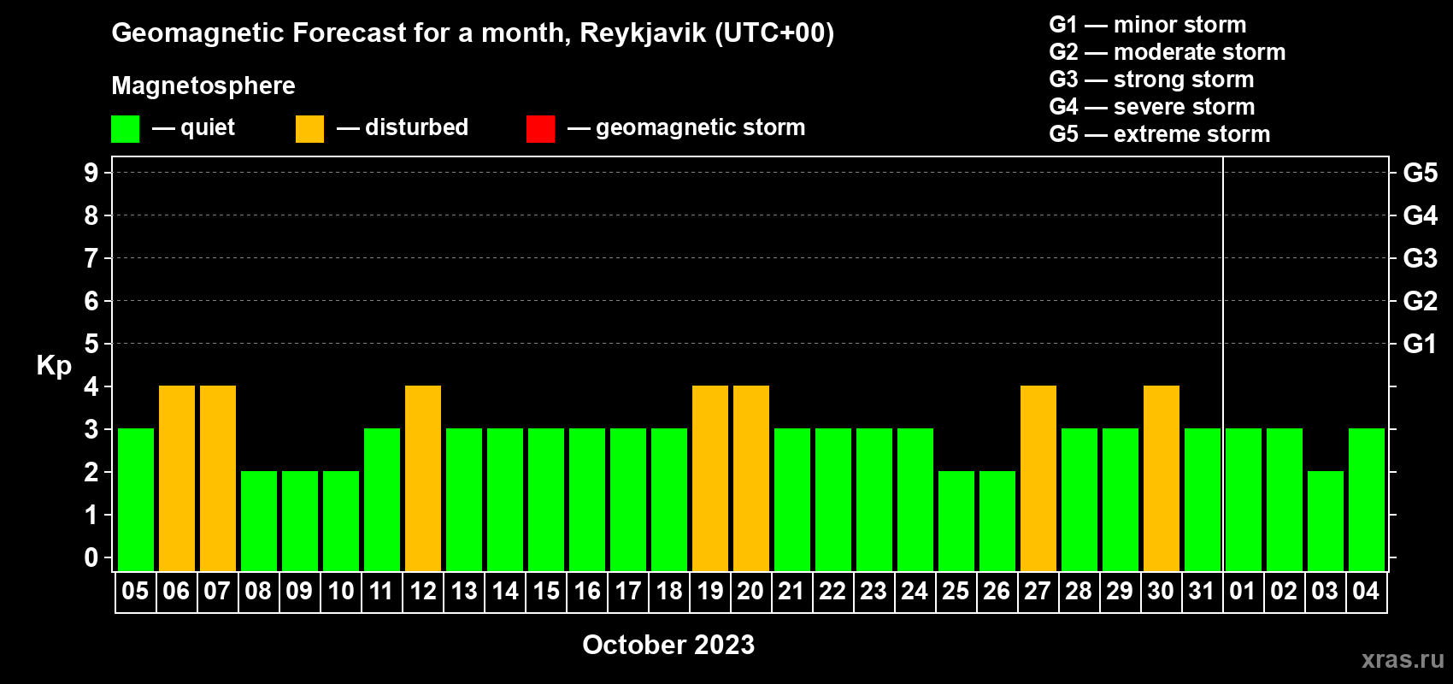The image size is (1453, 684).
Task: Click the orange bar for October 06
Action: pyautogui.click(x=177, y=478)
